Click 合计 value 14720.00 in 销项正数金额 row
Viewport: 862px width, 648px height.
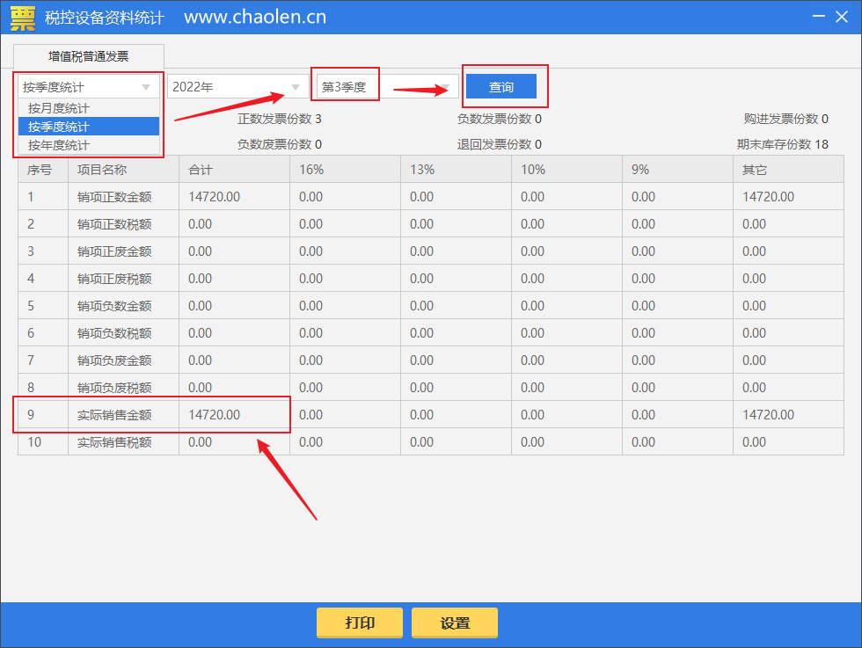click(x=215, y=197)
